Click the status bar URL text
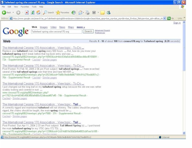This screenshot has height=148, width=192. tap(48, 137)
